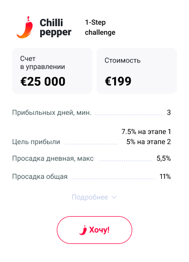Select the 1-Step challenge label
Image resolution: width=189 pixels, height=262 pixels.
pos(100,27)
